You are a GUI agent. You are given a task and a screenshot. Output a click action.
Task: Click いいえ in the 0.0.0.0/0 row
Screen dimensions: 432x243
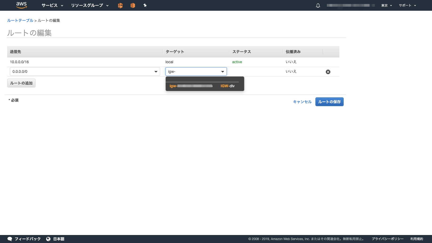tap(291, 71)
